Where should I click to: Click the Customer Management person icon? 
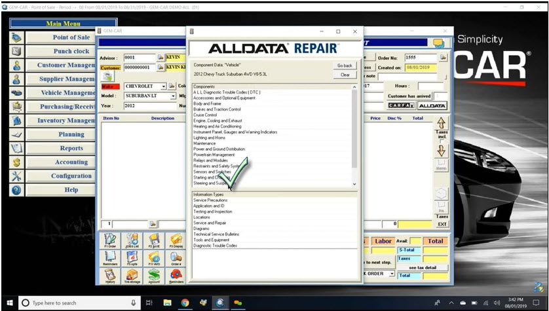click(x=16, y=65)
